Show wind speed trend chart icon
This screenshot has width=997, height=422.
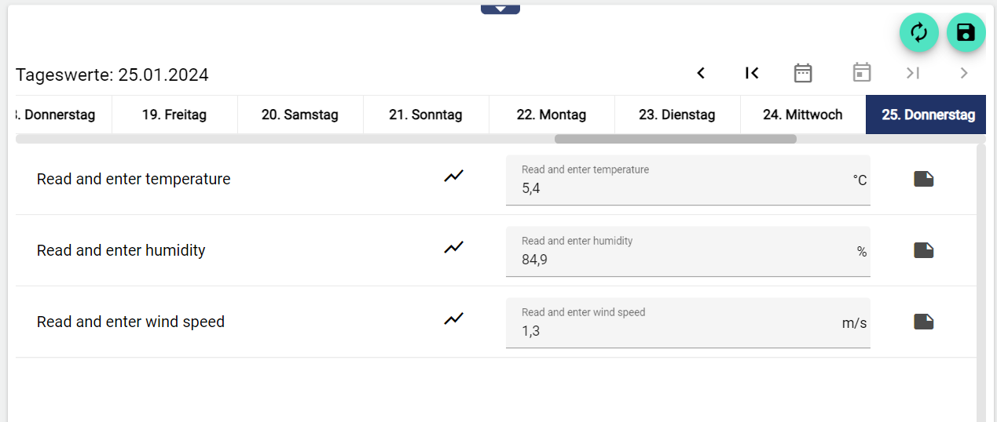[453, 319]
